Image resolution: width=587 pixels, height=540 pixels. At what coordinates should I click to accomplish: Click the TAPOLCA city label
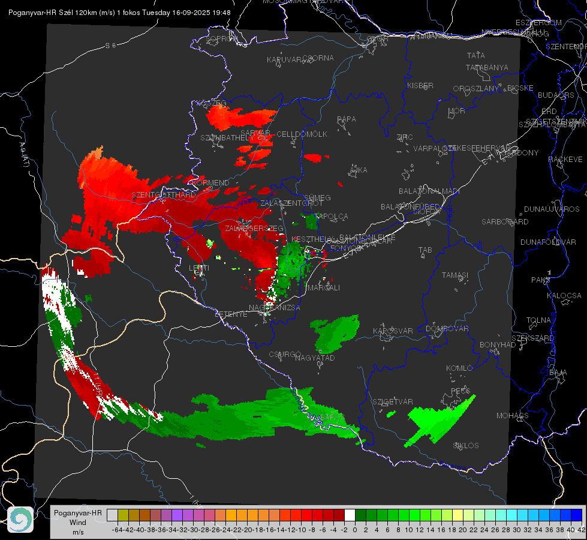tap(331, 216)
